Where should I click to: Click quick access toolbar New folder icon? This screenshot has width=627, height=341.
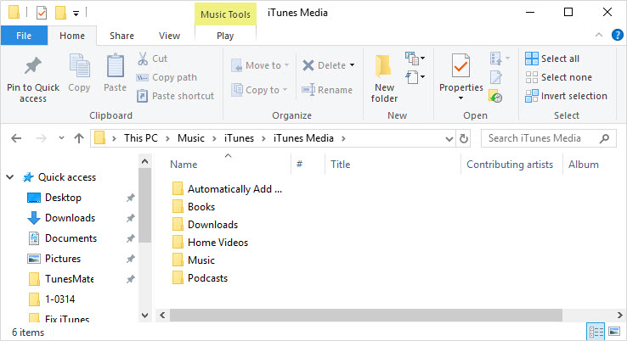[60, 13]
